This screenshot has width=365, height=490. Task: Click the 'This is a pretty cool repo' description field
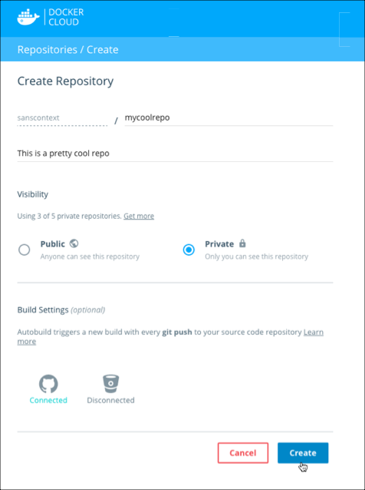coord(175,154)
